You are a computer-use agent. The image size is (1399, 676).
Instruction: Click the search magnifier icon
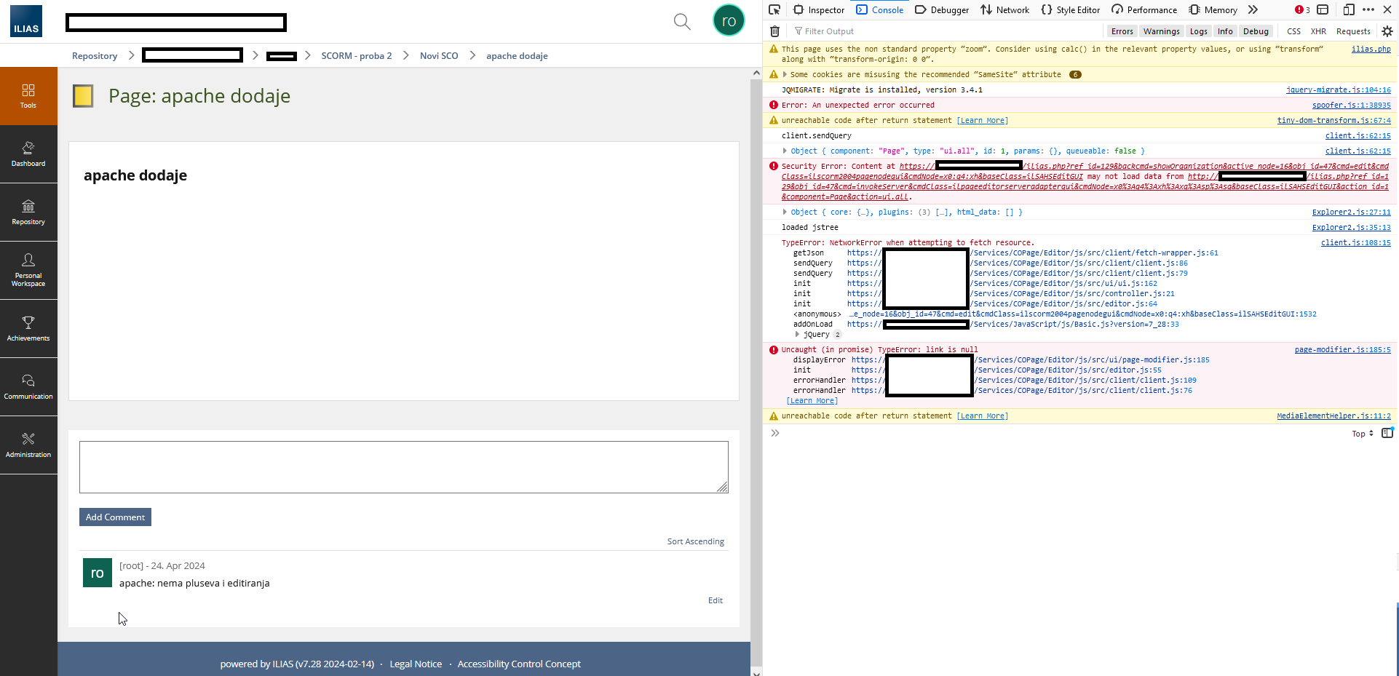(681, 22)
